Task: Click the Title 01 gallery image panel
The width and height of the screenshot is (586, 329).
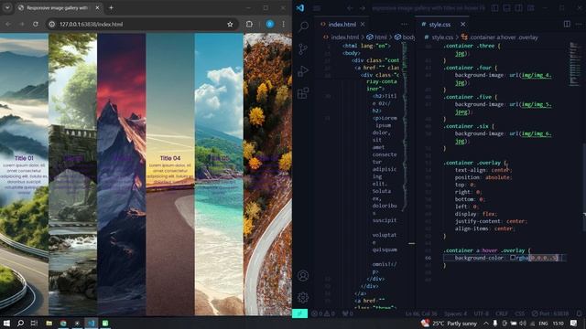Action: click(x=25, y=175)
